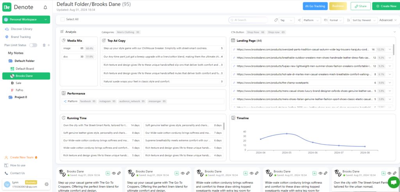Viewport: 400px width, 192px height.
Task: Click the eye icon on first ad card
Action: coord(113,173)
